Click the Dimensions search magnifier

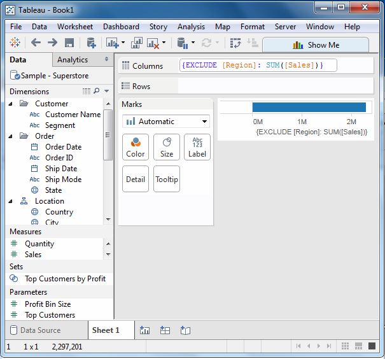[x=97, y=91]
